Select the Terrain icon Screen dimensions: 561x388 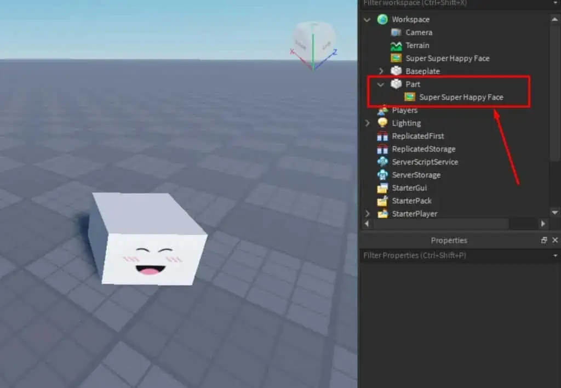(396, 45)
